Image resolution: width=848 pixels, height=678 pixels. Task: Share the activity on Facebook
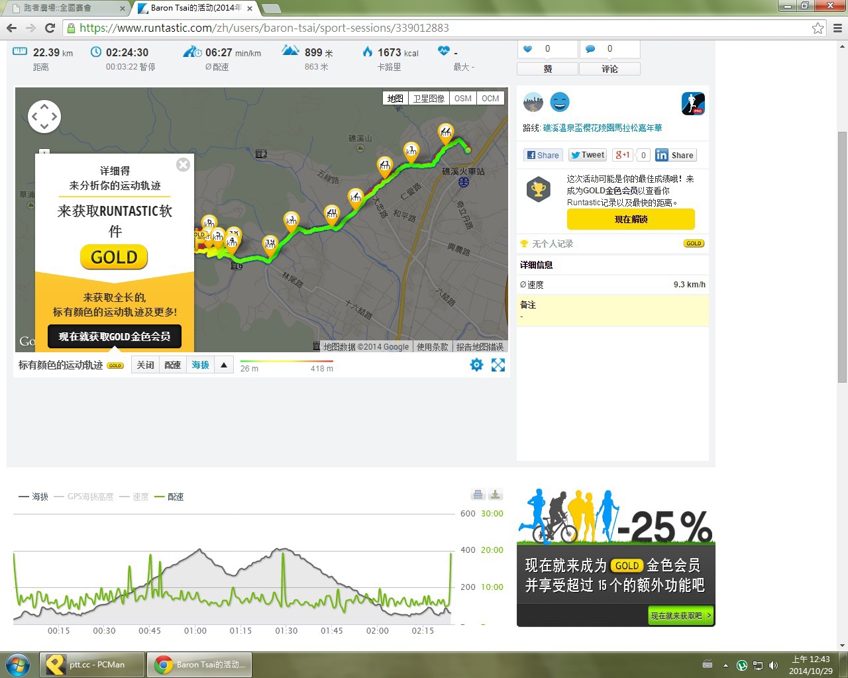click(543, 155)
